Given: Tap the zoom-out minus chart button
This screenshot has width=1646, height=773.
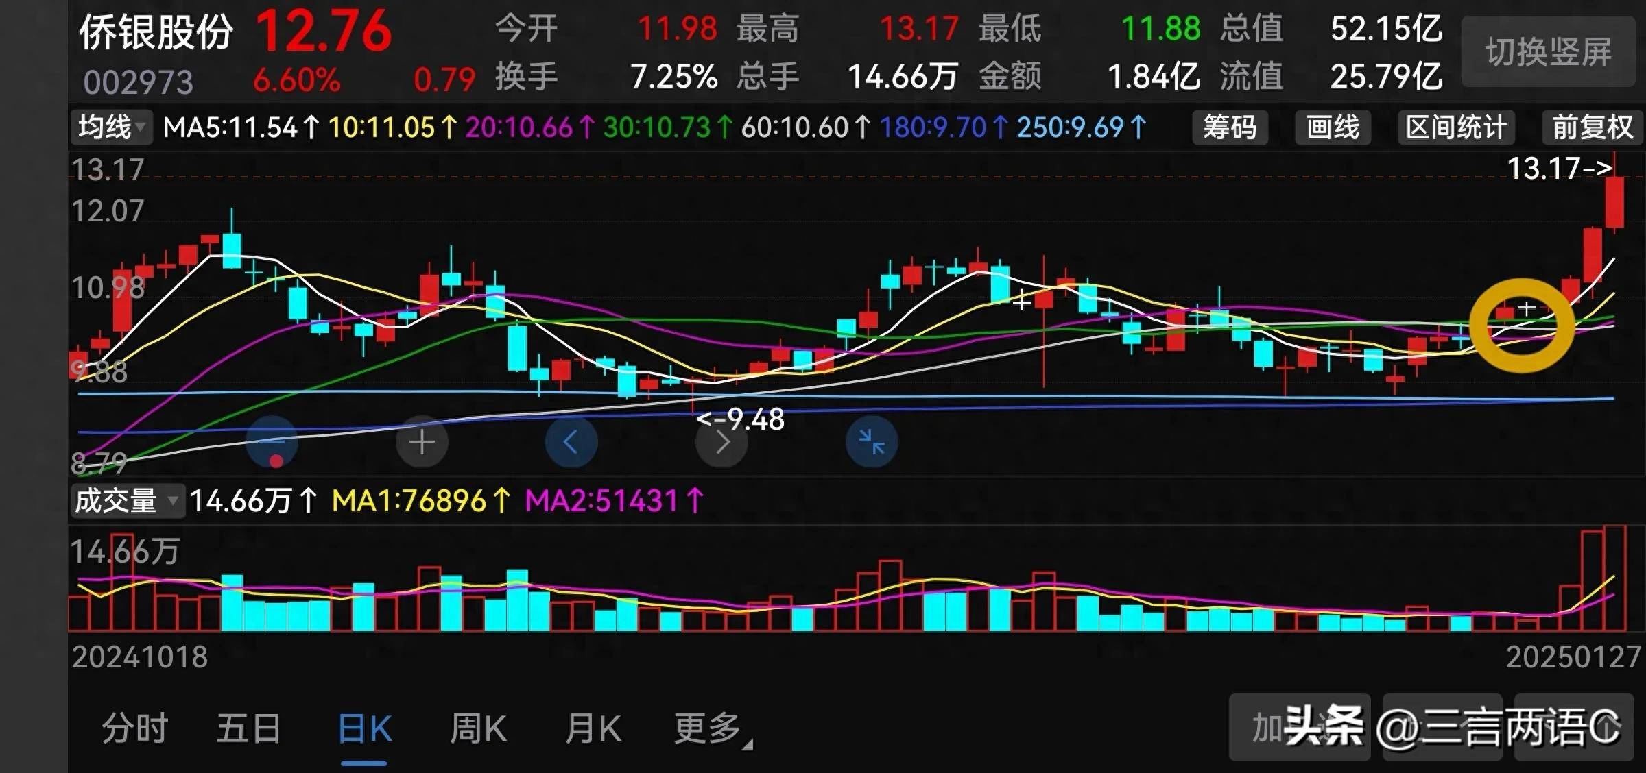Looking at the screenshot, I should [x=272, y=442].
